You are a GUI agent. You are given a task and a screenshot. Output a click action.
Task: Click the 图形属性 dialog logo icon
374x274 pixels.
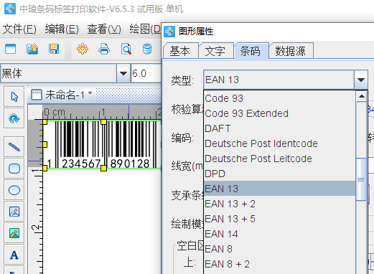coord(169,32)
